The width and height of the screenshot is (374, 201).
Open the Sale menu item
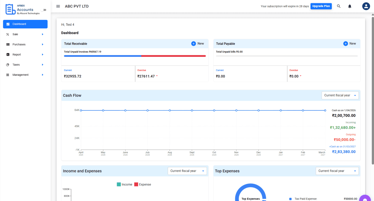[x=25, y=34]
